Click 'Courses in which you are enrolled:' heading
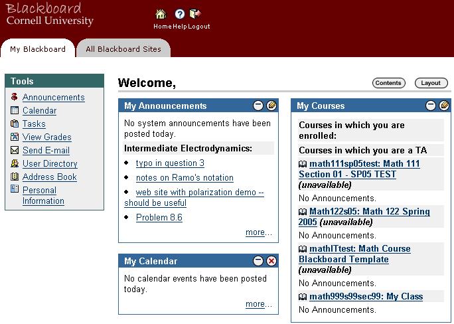Screen dimensions: 454x324 tap(352, 130)
